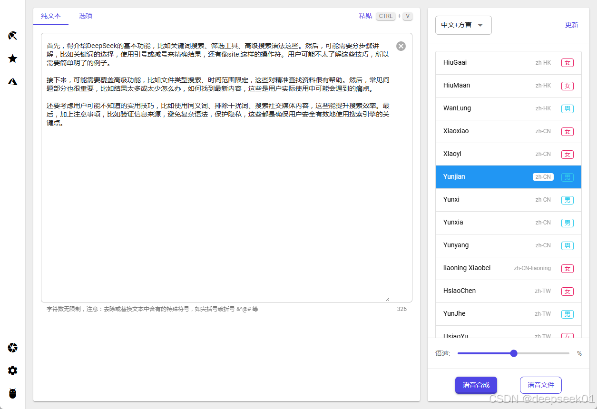Click inside the main text input area
Image resolution: width=597 pixels, height=409 pixels.
pos(226,167)
